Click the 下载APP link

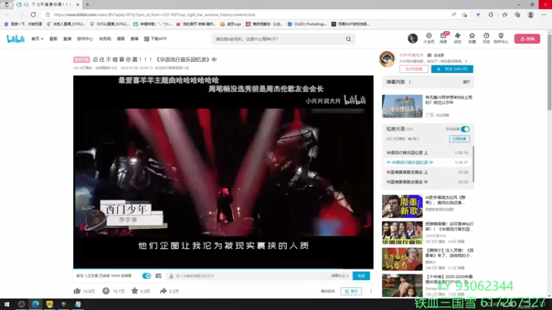pos(155,39)
